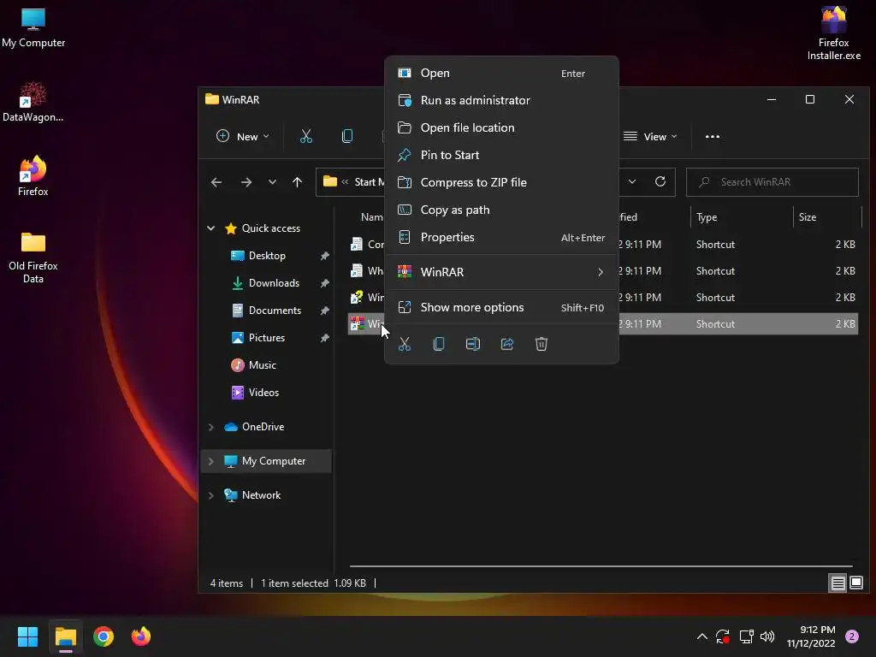
Task: Open the DataWagon desktop shortcut
Action: 33,102
